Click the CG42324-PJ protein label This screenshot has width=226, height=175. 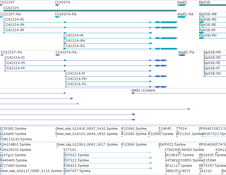tap(15, 58)
